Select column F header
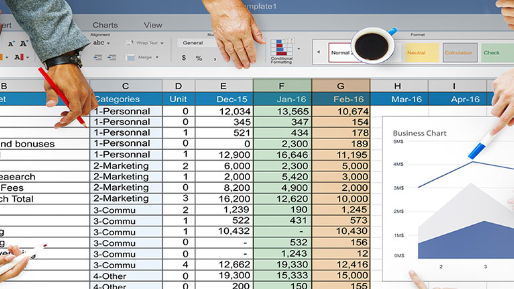Screen dimensions: 514x289 [282, 86]
